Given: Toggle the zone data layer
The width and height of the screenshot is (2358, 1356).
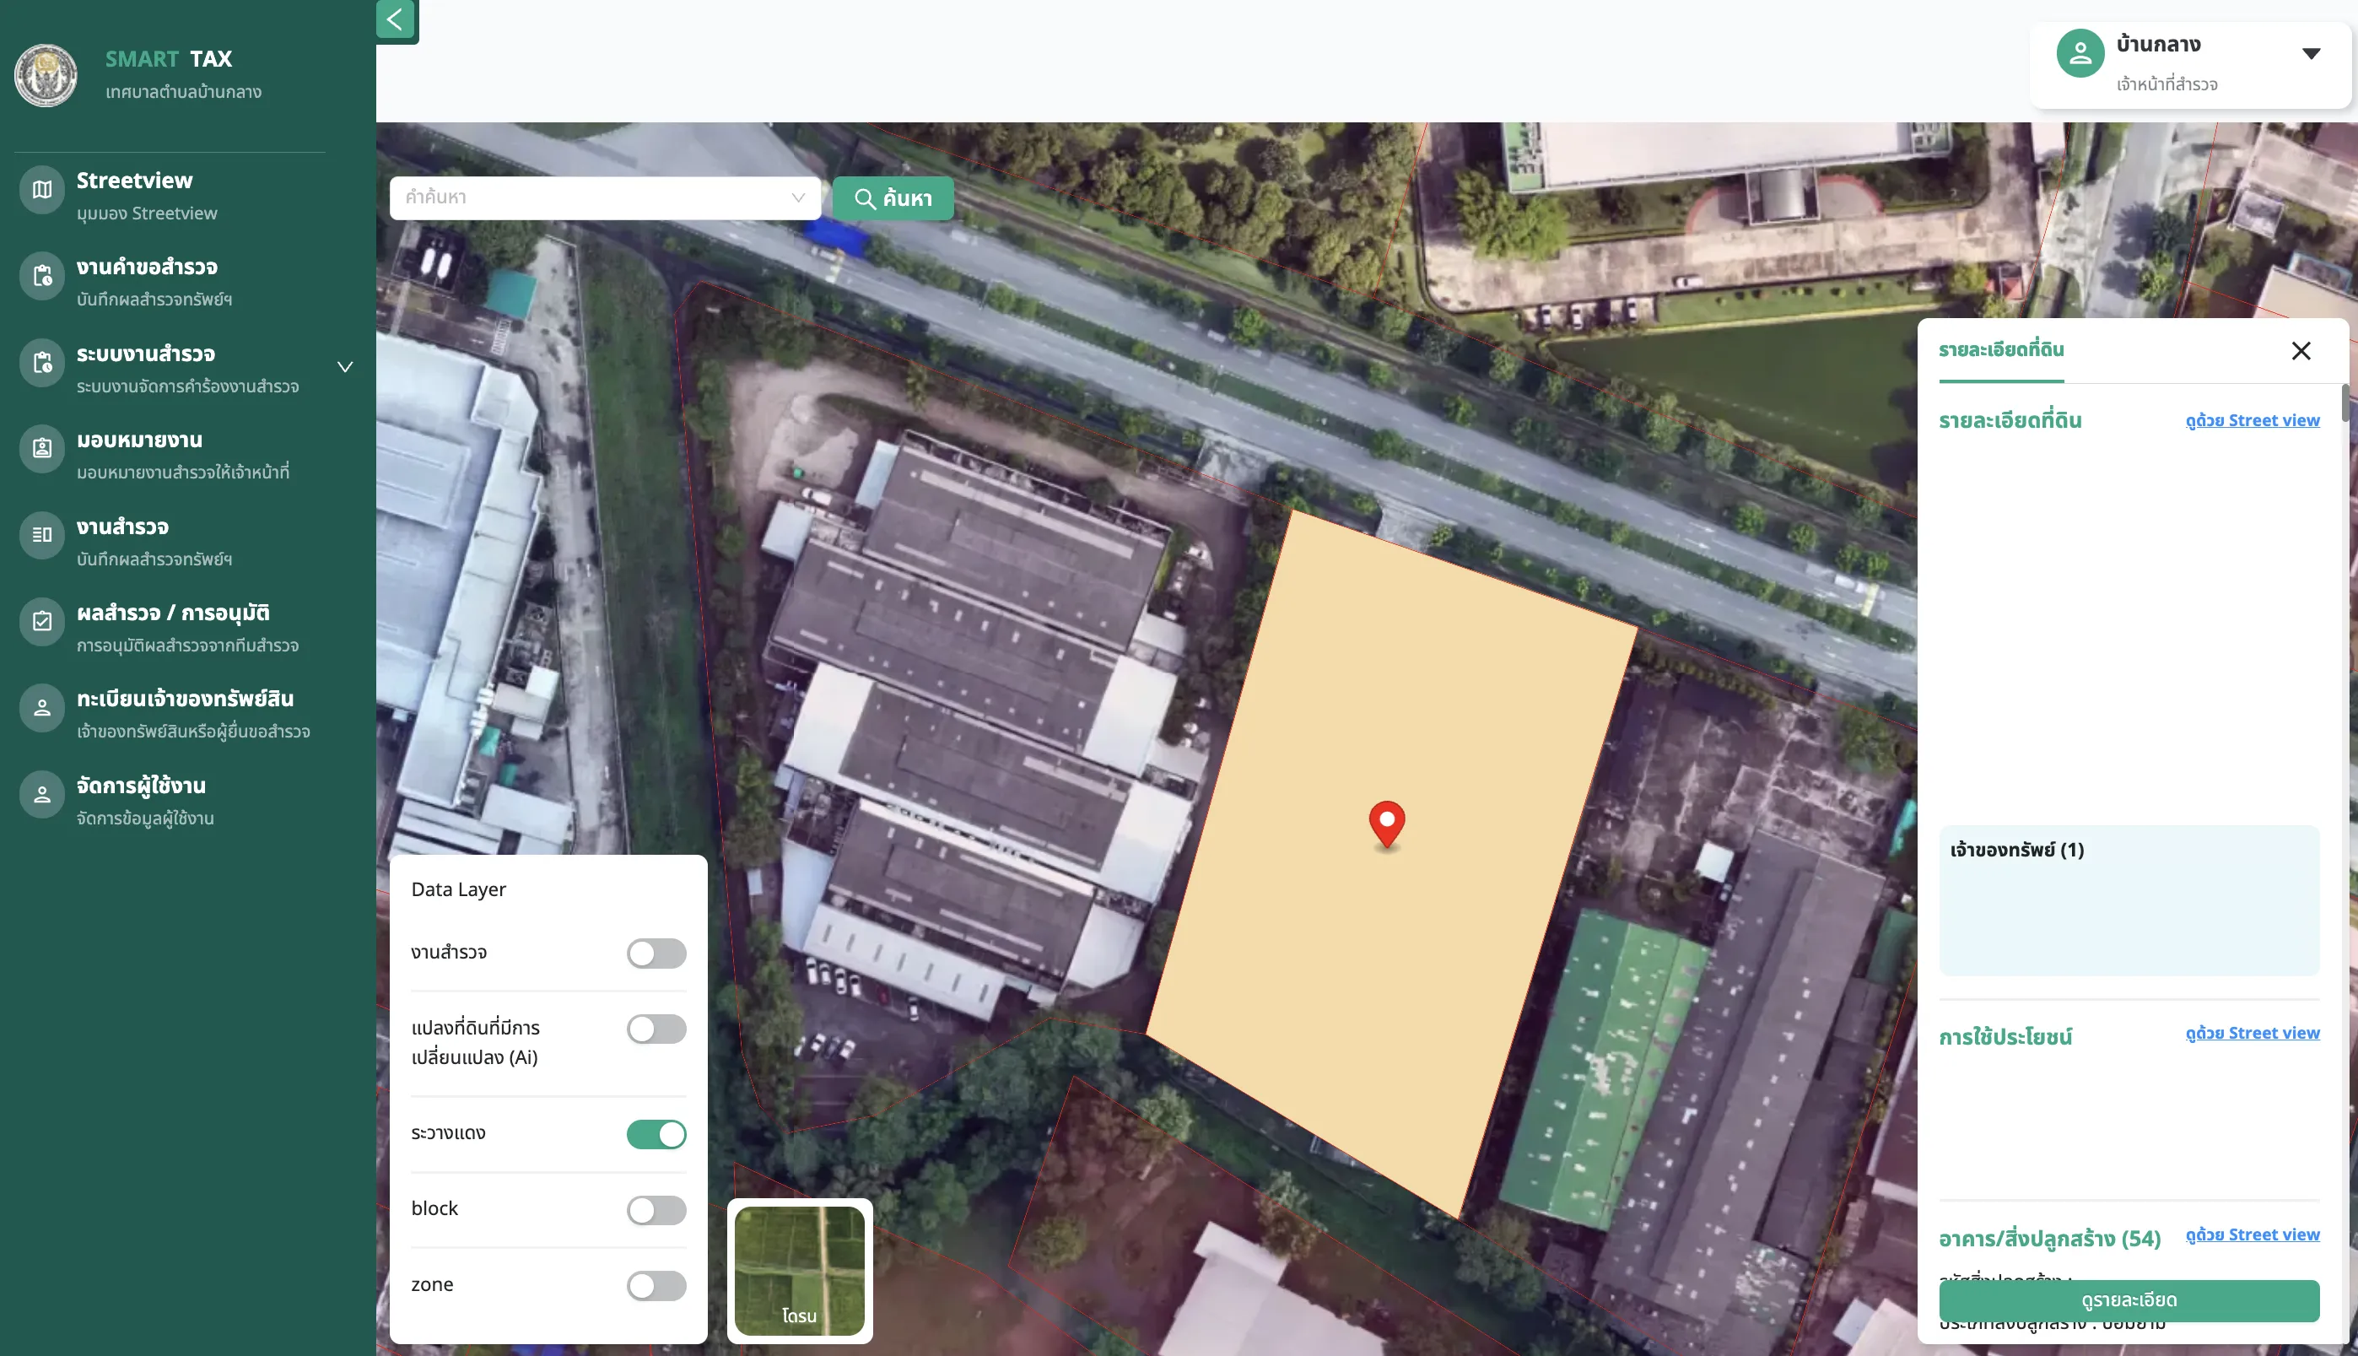Looking at the screenshot, I should (656, 1285).
